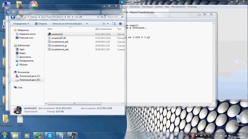248x139 pixels.
Task: Select the eurotrucks2 application icon
Action: (49, 34)
